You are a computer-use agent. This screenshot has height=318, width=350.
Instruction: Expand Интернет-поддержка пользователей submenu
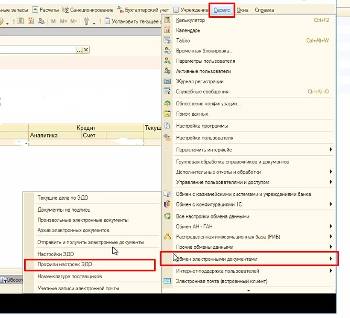(331, 271)
